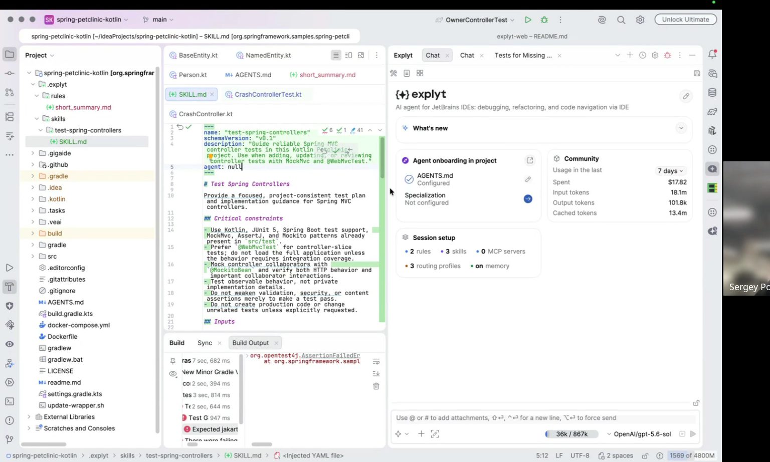Select docker-compose.yml in the project tree
Viewport: 770px width, 462px height.
tap(78, 325)
